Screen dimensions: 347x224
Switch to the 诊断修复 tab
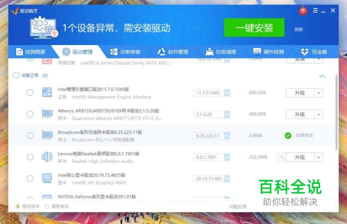(125, 52)
